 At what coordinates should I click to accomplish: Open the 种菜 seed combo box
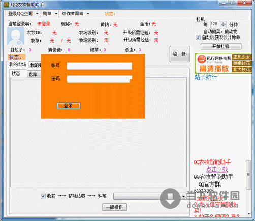pos(150,196)
